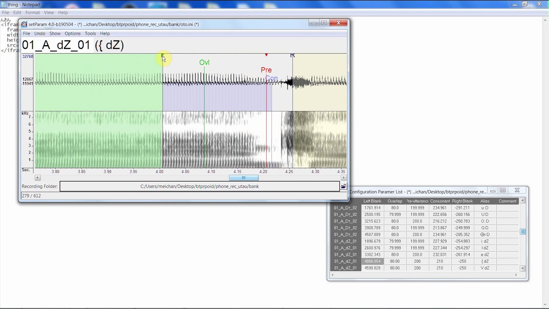The image size is (549, 309).
Task: Open the setParam File menu
Action: click(x=26, y=33)
